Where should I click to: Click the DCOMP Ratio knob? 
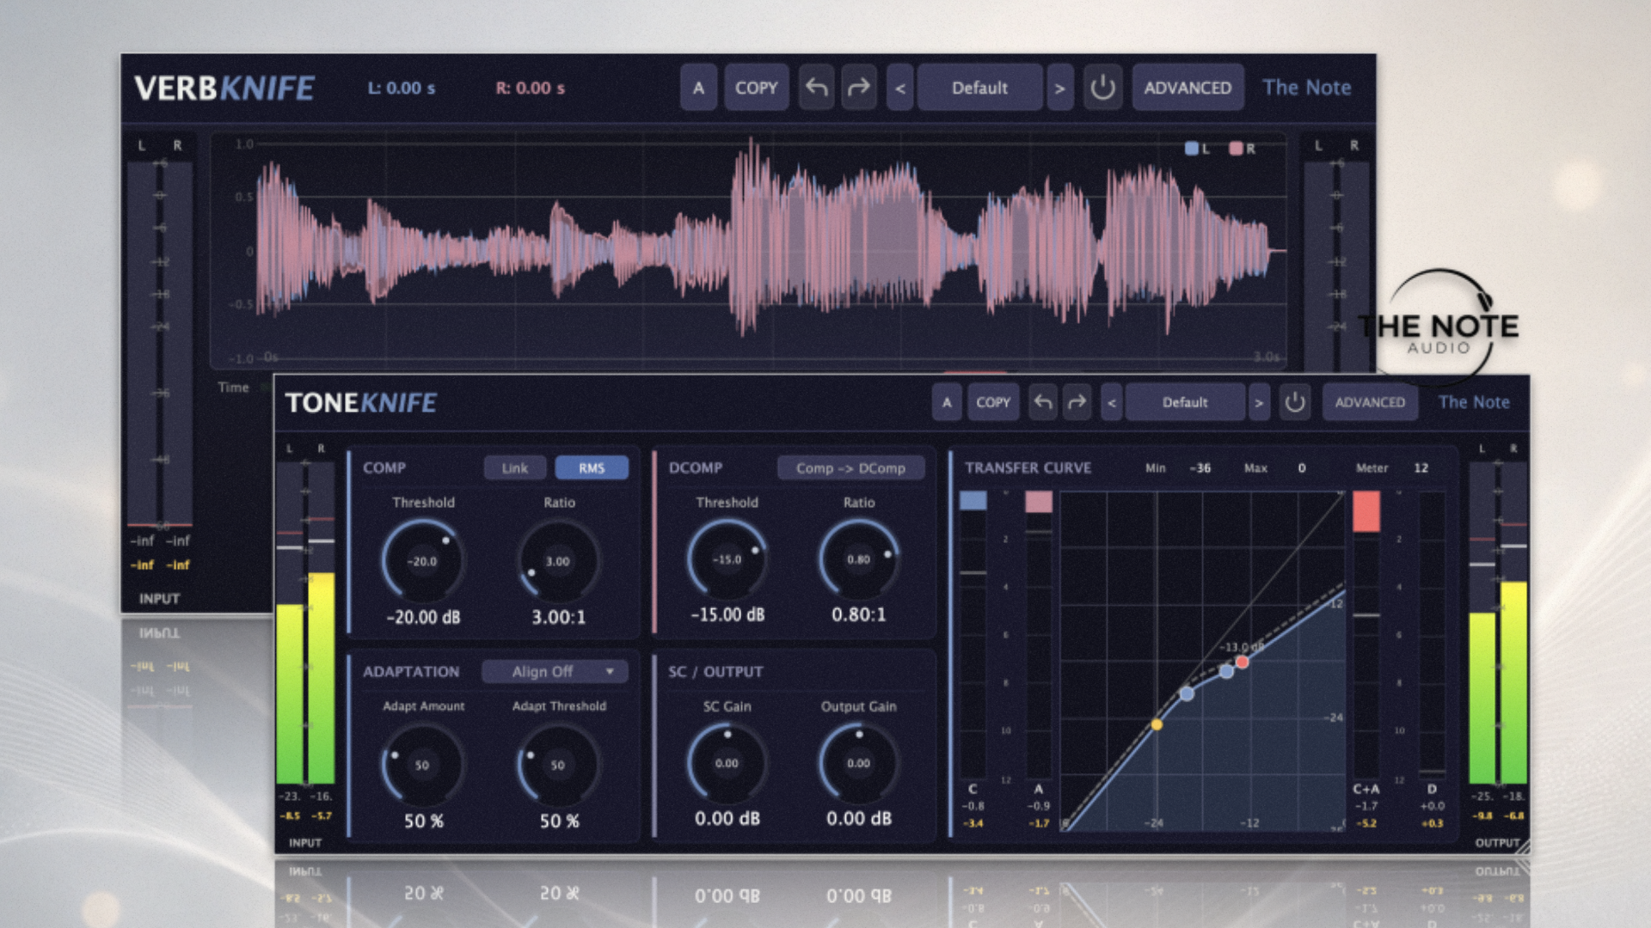coord(858,559)
